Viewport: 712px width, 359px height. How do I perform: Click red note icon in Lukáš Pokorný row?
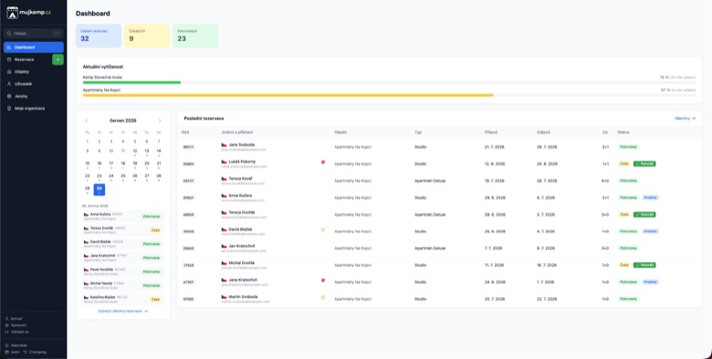pos(323,162)
